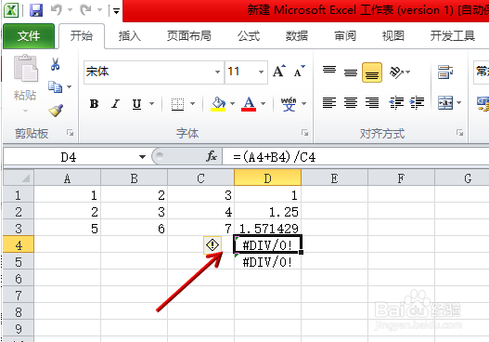Toggle Bottom Align button
The image size is (489, 342).
372,72
